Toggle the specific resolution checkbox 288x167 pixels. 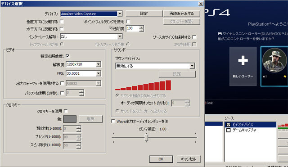[x=67, y=56]
